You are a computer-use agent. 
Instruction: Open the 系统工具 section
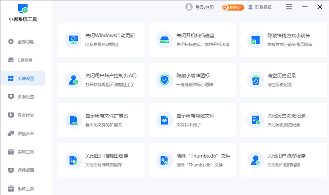[x=23, y=189]
